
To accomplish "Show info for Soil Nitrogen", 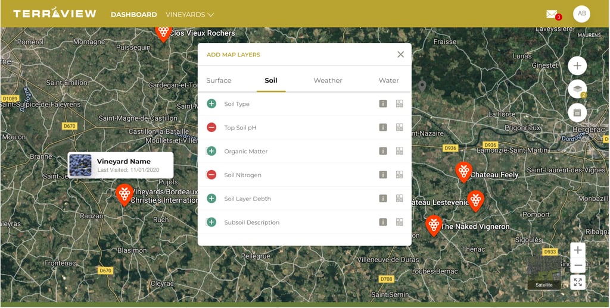I will pyautogui.click(x=383, y=175).
